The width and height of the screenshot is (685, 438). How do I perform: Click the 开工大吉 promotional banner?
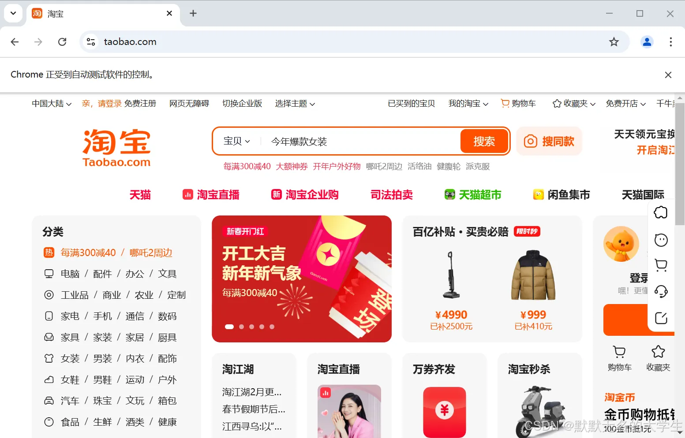[x=302, y=279]
